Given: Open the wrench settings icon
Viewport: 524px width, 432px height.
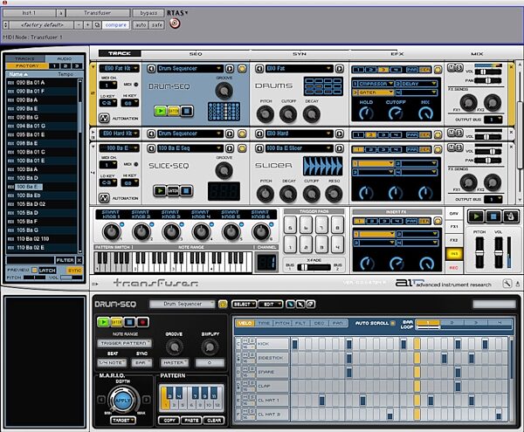Looking at the screenshot, I should [507, 284].
